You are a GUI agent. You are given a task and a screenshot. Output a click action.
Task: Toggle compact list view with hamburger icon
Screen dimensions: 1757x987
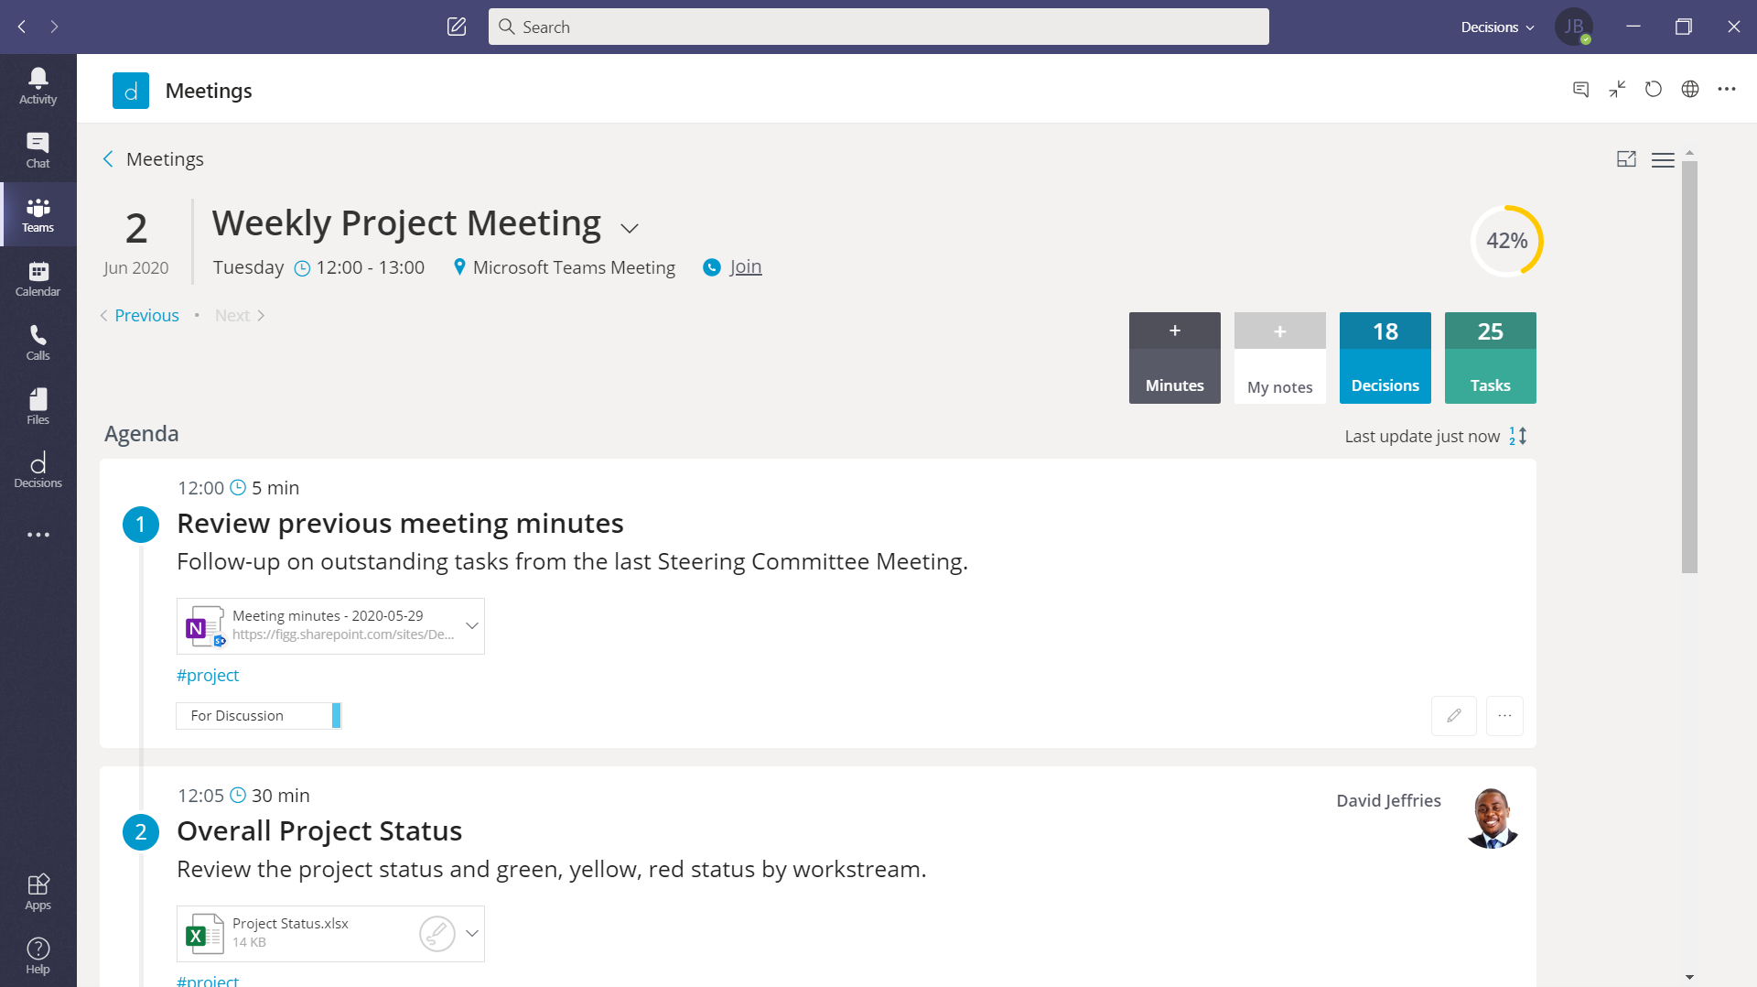click(1664, 158)
